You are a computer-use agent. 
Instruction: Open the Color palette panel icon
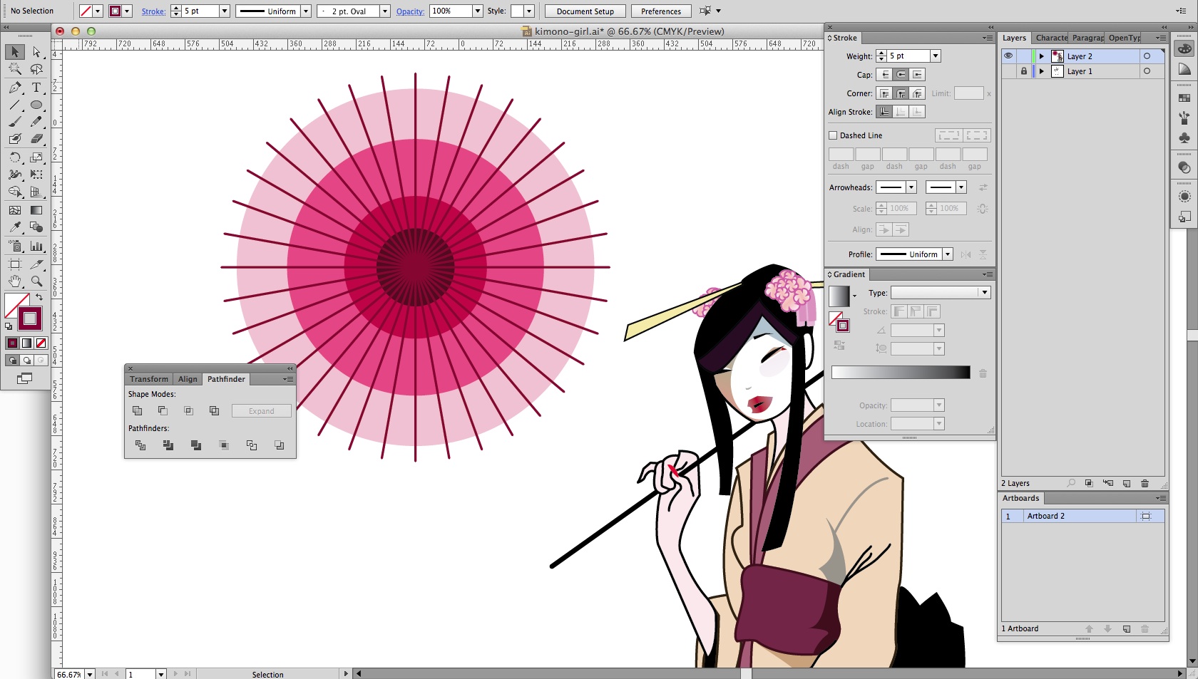1184,48
